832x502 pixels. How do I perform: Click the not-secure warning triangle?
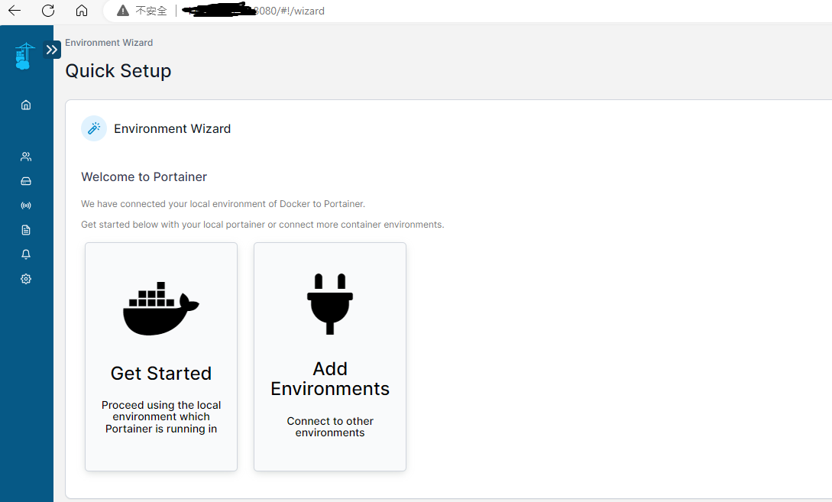123,11
